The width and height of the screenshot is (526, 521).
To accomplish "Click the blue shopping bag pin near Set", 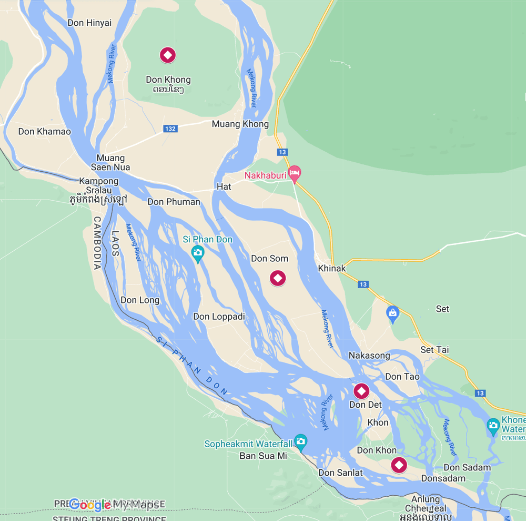I will tap(392, 314).
